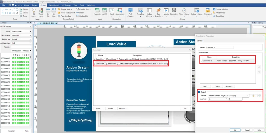Click the General tab in Condition's Properties

pyautogui.click(x=199, y=41)
